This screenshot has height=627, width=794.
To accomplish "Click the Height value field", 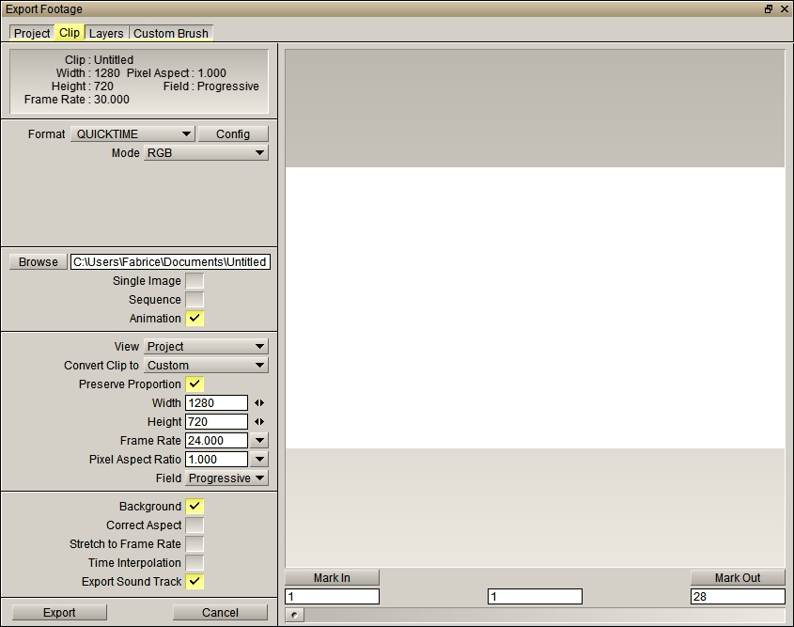I will (217, 422).
